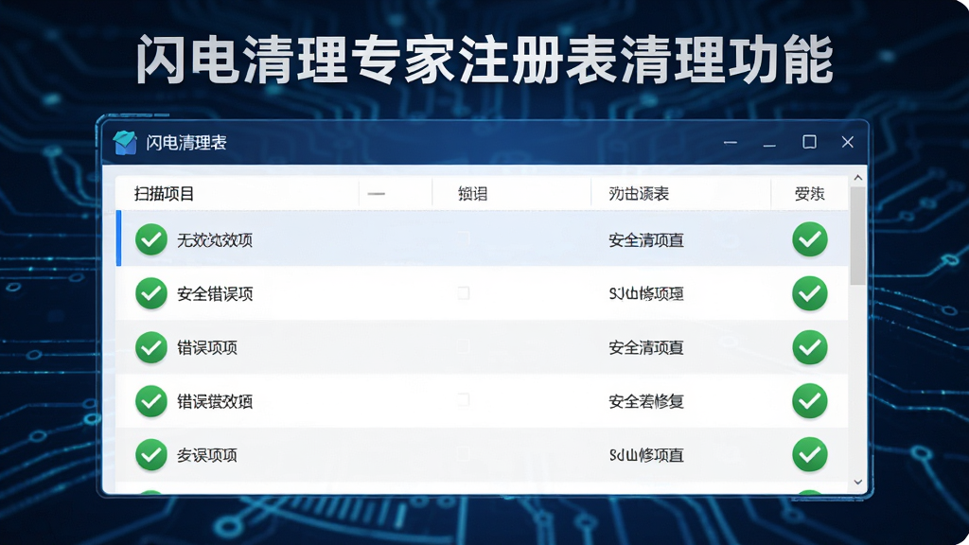Click the vertical scrollbar thumb
Image resolution: width=969 pixels, height=545 pixels.
(857, 236)
